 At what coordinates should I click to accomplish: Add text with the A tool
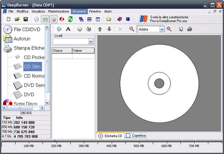point(68,29)
